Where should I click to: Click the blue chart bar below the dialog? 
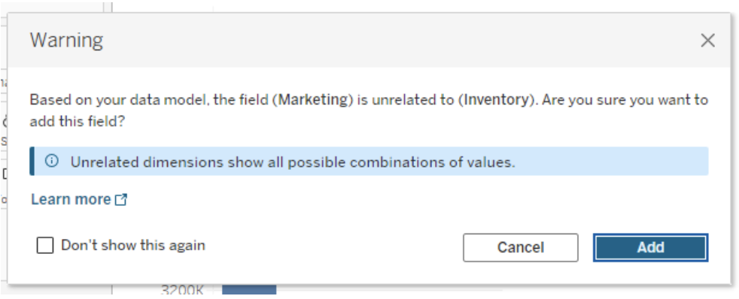click(249, 290)
